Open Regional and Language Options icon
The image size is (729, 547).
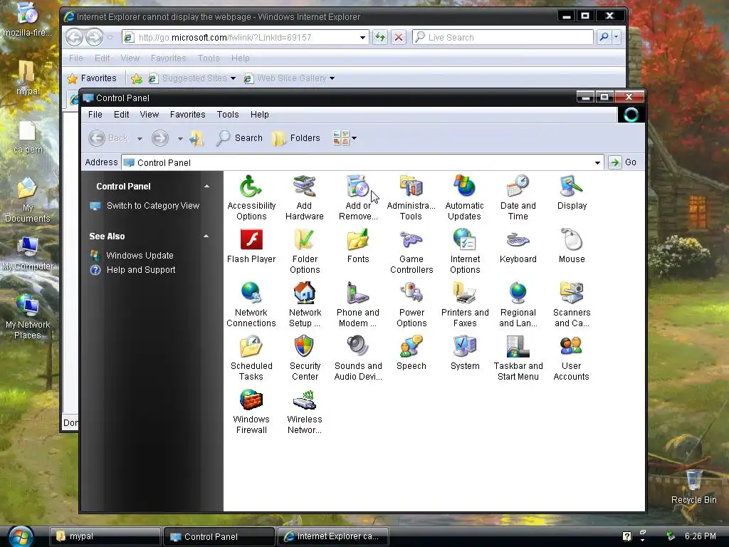click(518, 304)
